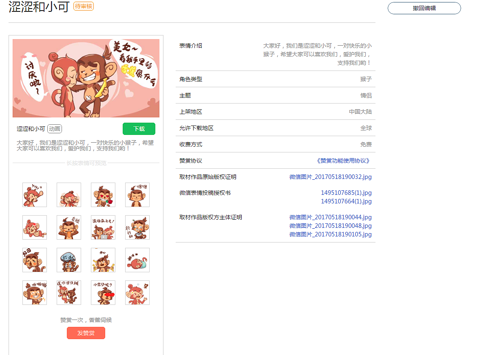Click the 动画 animation tag
Viewport: 479px width, 355px height.
(x=55, y=129)
